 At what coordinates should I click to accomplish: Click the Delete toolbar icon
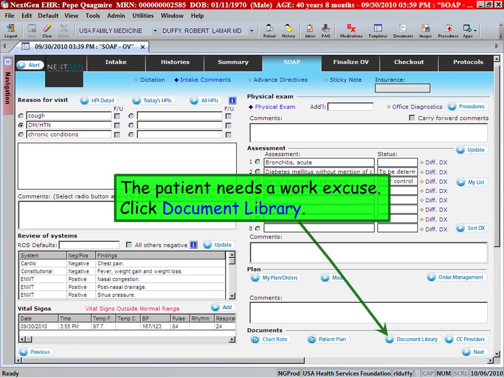pos(64,31)
